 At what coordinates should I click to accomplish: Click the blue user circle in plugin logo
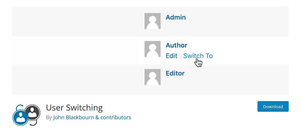21,117
